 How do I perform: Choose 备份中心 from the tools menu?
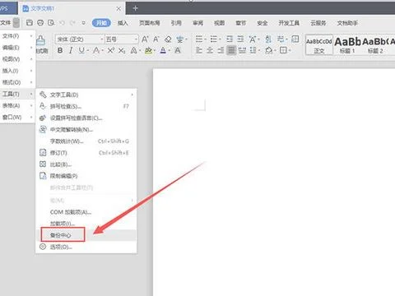pos(86,235)
